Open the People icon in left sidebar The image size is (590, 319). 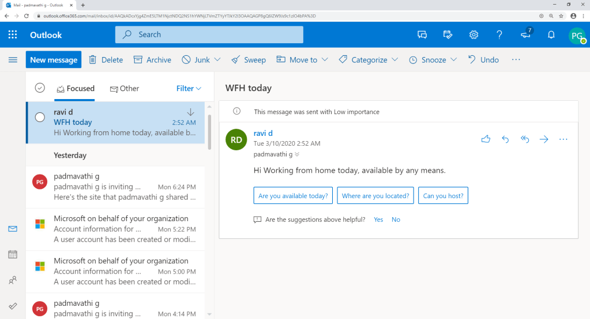(13, 280)
